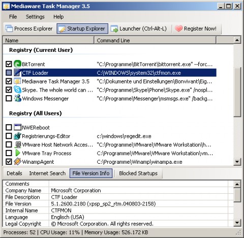This screenshot has height=238, width=244.
Task: Click the WinampAgent lightning icon
Action: 17,162
